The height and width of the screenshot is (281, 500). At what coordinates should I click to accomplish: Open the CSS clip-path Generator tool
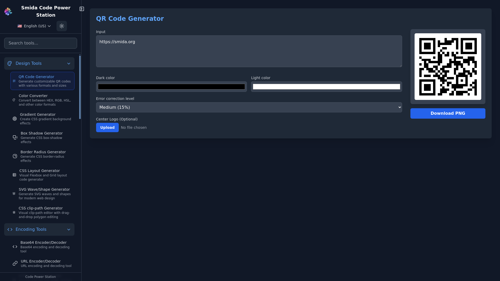(42, 212)
